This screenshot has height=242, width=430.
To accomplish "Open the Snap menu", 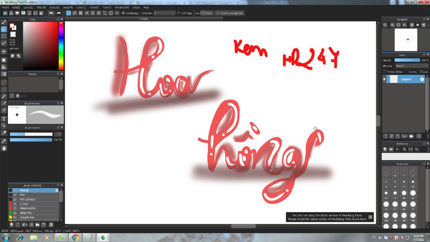I will click(x=68, y=8).
